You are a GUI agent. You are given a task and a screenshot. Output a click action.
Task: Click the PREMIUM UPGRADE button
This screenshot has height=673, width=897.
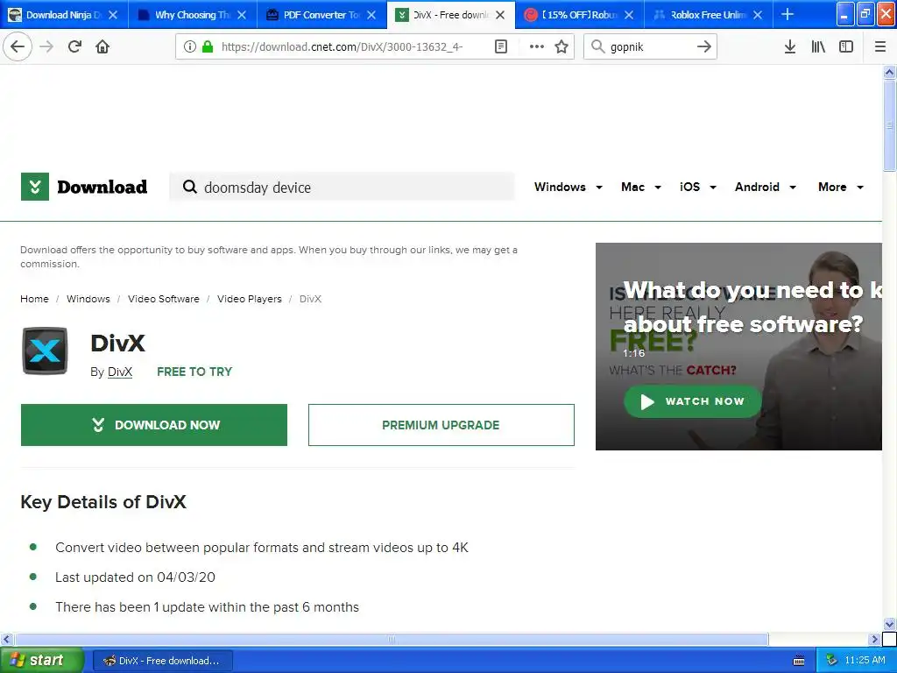coord(441,425)
